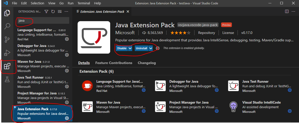Click the Disable button
Image resolution: width=299 pixels, height=123 pixels.
pyautogui.click(x=122, y=48)
